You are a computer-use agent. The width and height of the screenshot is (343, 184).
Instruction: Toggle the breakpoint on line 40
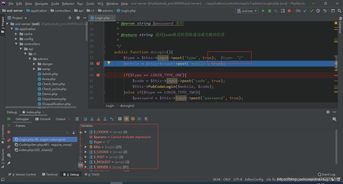pos(98,75)
